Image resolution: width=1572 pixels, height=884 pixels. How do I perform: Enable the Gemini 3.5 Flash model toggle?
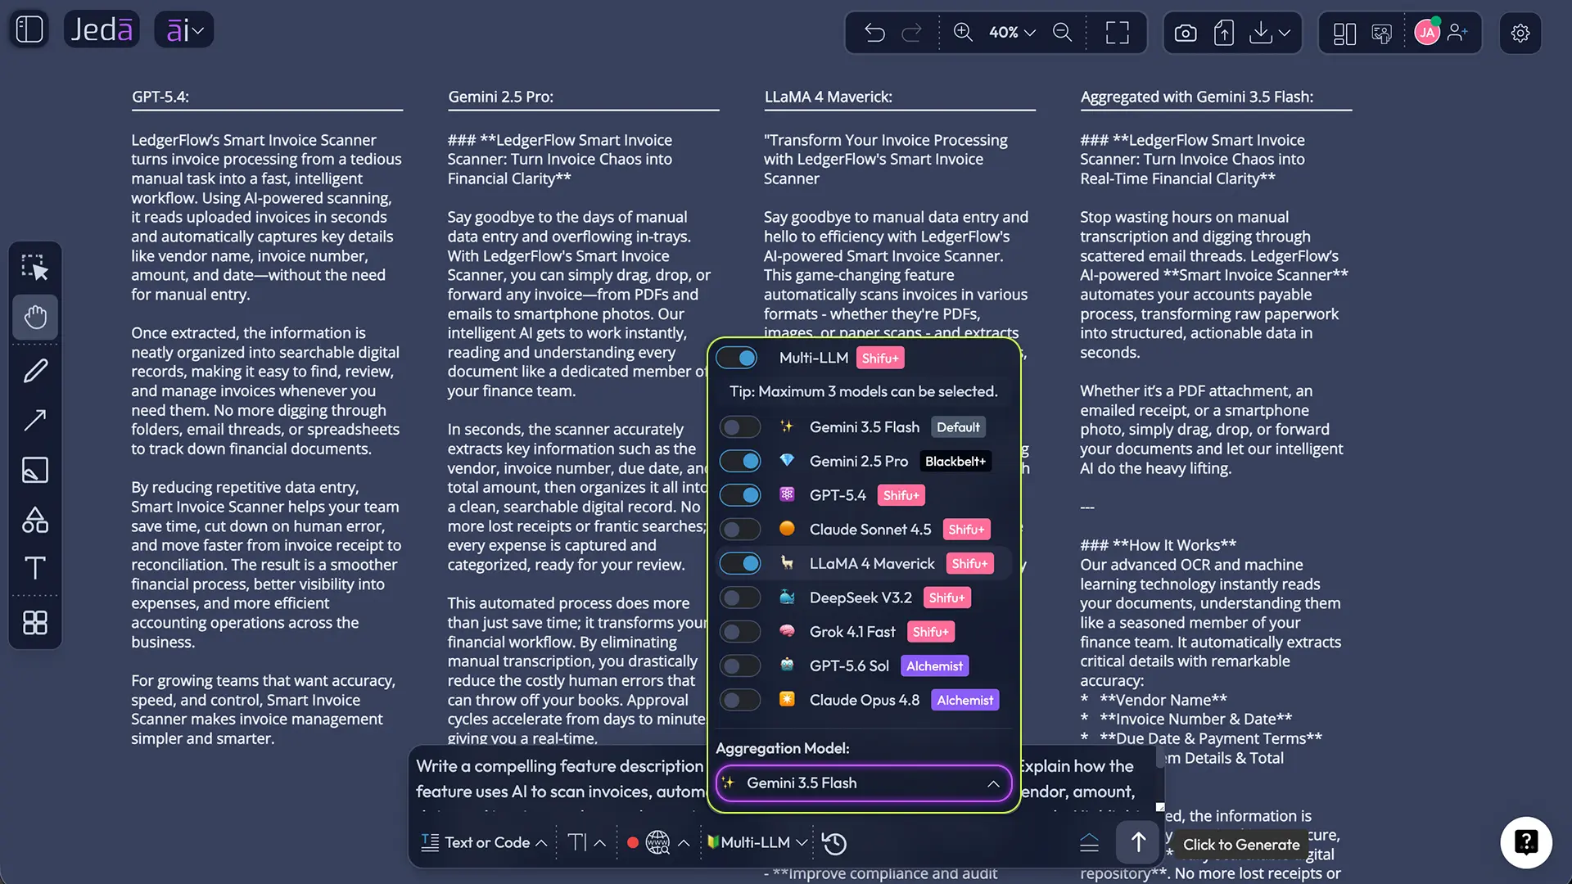coord(740,427)
